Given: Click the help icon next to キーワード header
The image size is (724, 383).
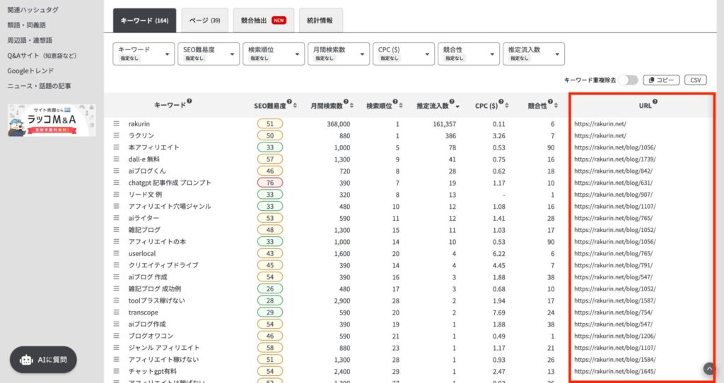Looking at the screenshot, I should [189, 102].
